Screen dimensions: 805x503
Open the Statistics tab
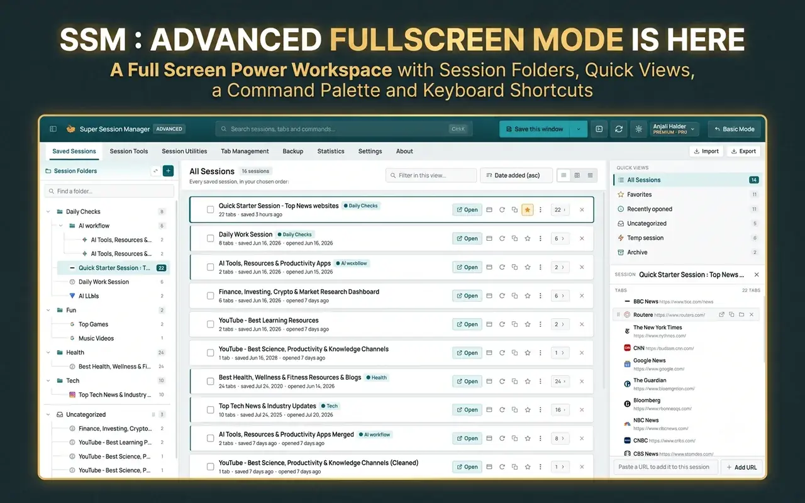coord(331,151)
